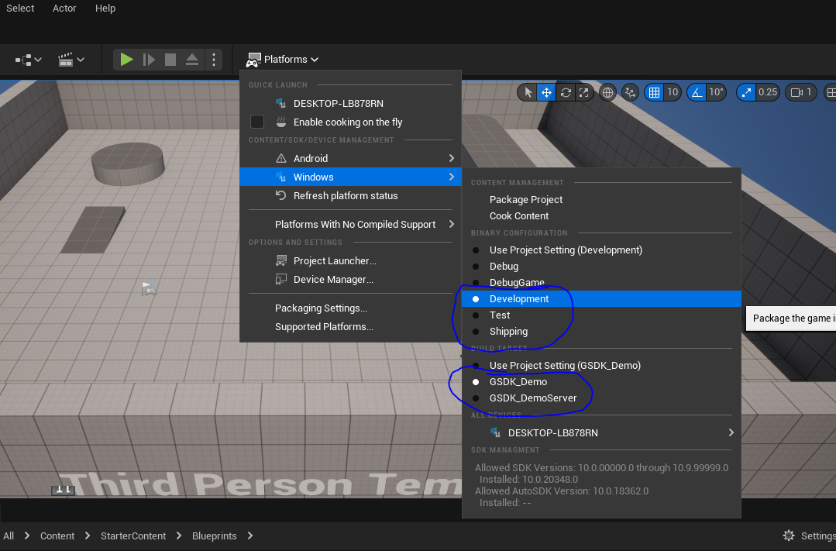Expand chevron after Blueprints breadcrumb
This screenshot has width=836, height=551.
click(x=250, y=536)
